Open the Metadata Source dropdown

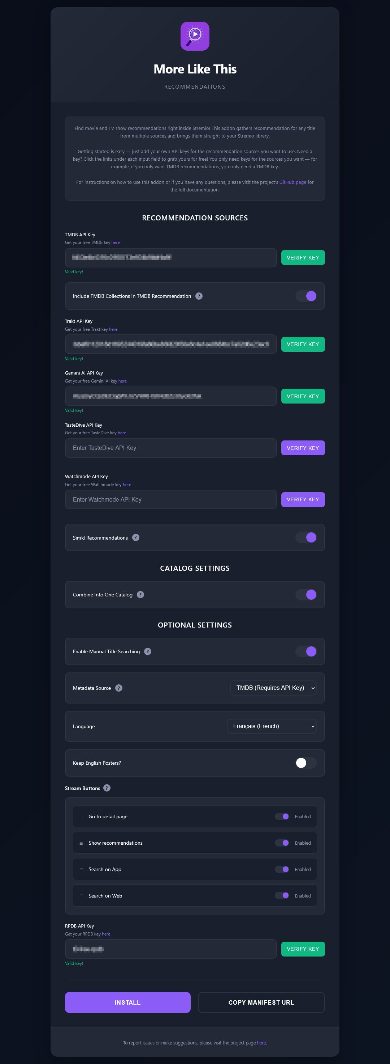click(x=273, y=688)
